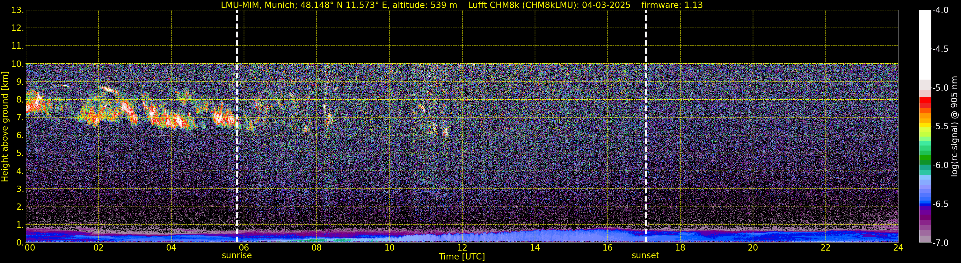Click the '-7.0' colorbar tick label
This screenshot has width=961, height=263.
pyautogui.click(x=941, y=243)
